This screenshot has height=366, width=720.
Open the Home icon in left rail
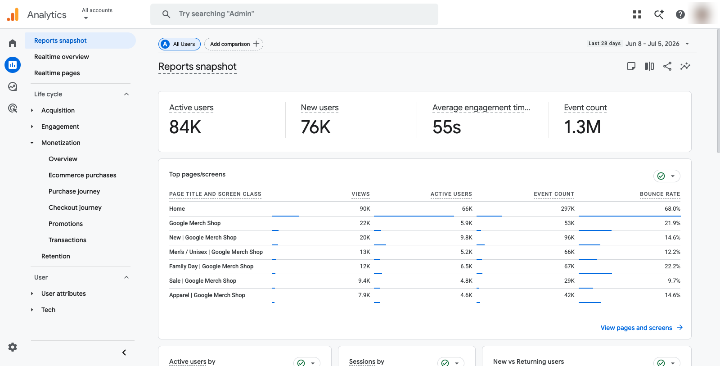coord(13,43)
